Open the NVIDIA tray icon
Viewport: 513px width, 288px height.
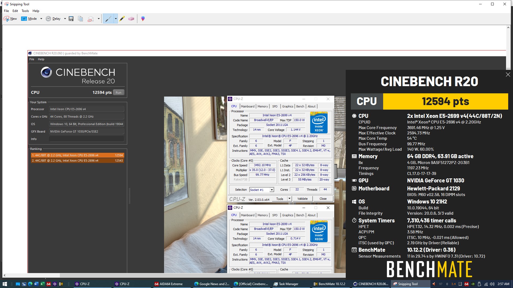[x=473, y=284]
